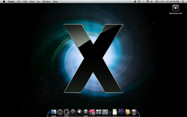Open the Bluetooth status menu

click(143, 1)
